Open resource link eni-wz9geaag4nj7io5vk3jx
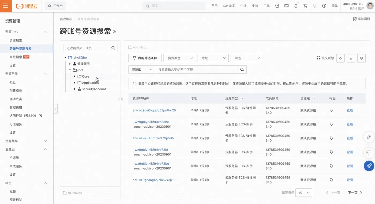Screen dimensions: 375x204 pos(152,180)
